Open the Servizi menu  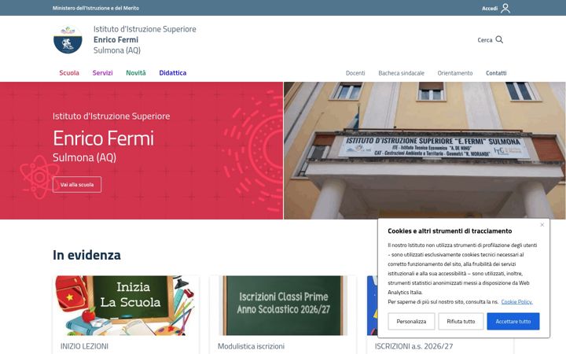[102, 73]
